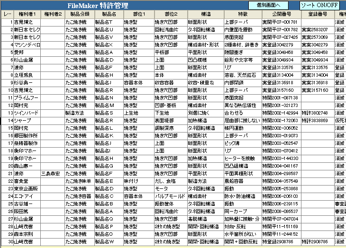Image resolution: width=346 pixels, height=248 pixels.
Task: Click the 味付け part cell
Action: point(139,181)
